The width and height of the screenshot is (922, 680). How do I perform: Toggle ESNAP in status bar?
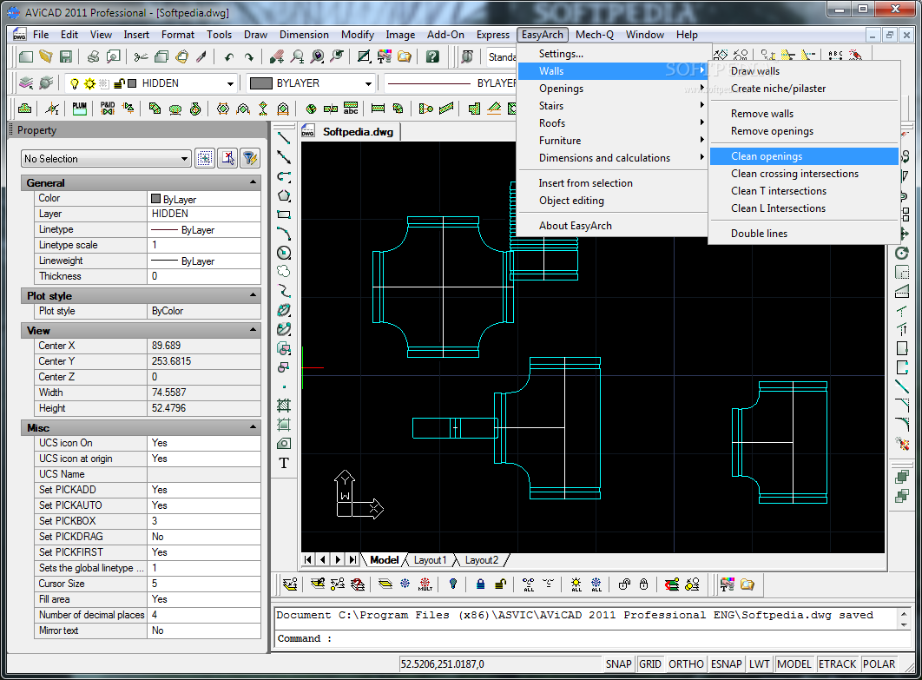click(x=726, y=664)
